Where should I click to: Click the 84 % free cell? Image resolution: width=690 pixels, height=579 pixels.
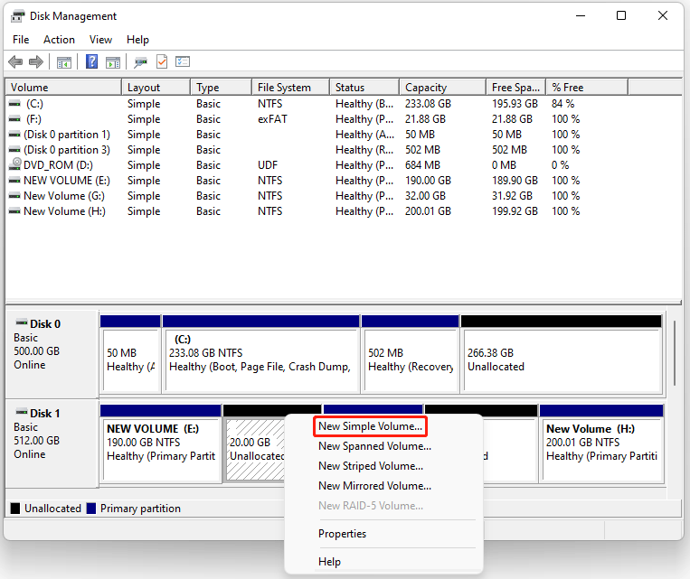point(562,104)
